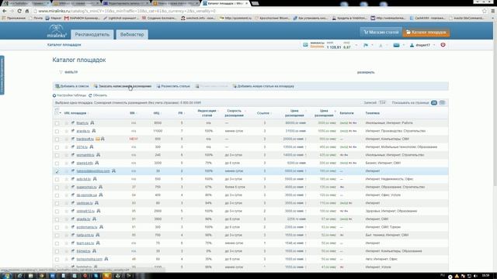This screenshot has width=497, height=279.
Task: Click the miralinks logo
Action: point(57,31)
